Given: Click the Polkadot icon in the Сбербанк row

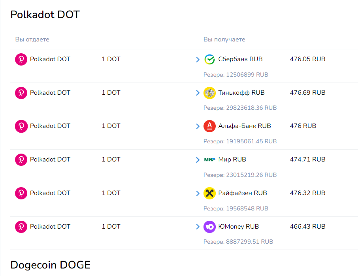Looking at the screenshot, I should click(21, 59).
